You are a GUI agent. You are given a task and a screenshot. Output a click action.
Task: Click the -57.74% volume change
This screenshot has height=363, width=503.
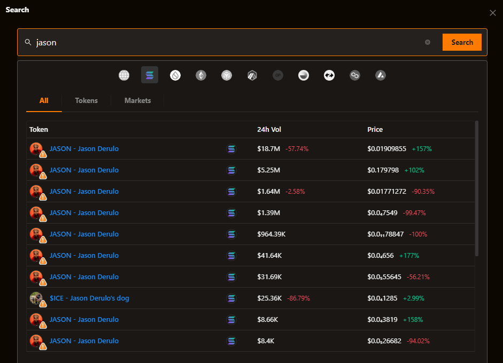[x=297, y=148]
